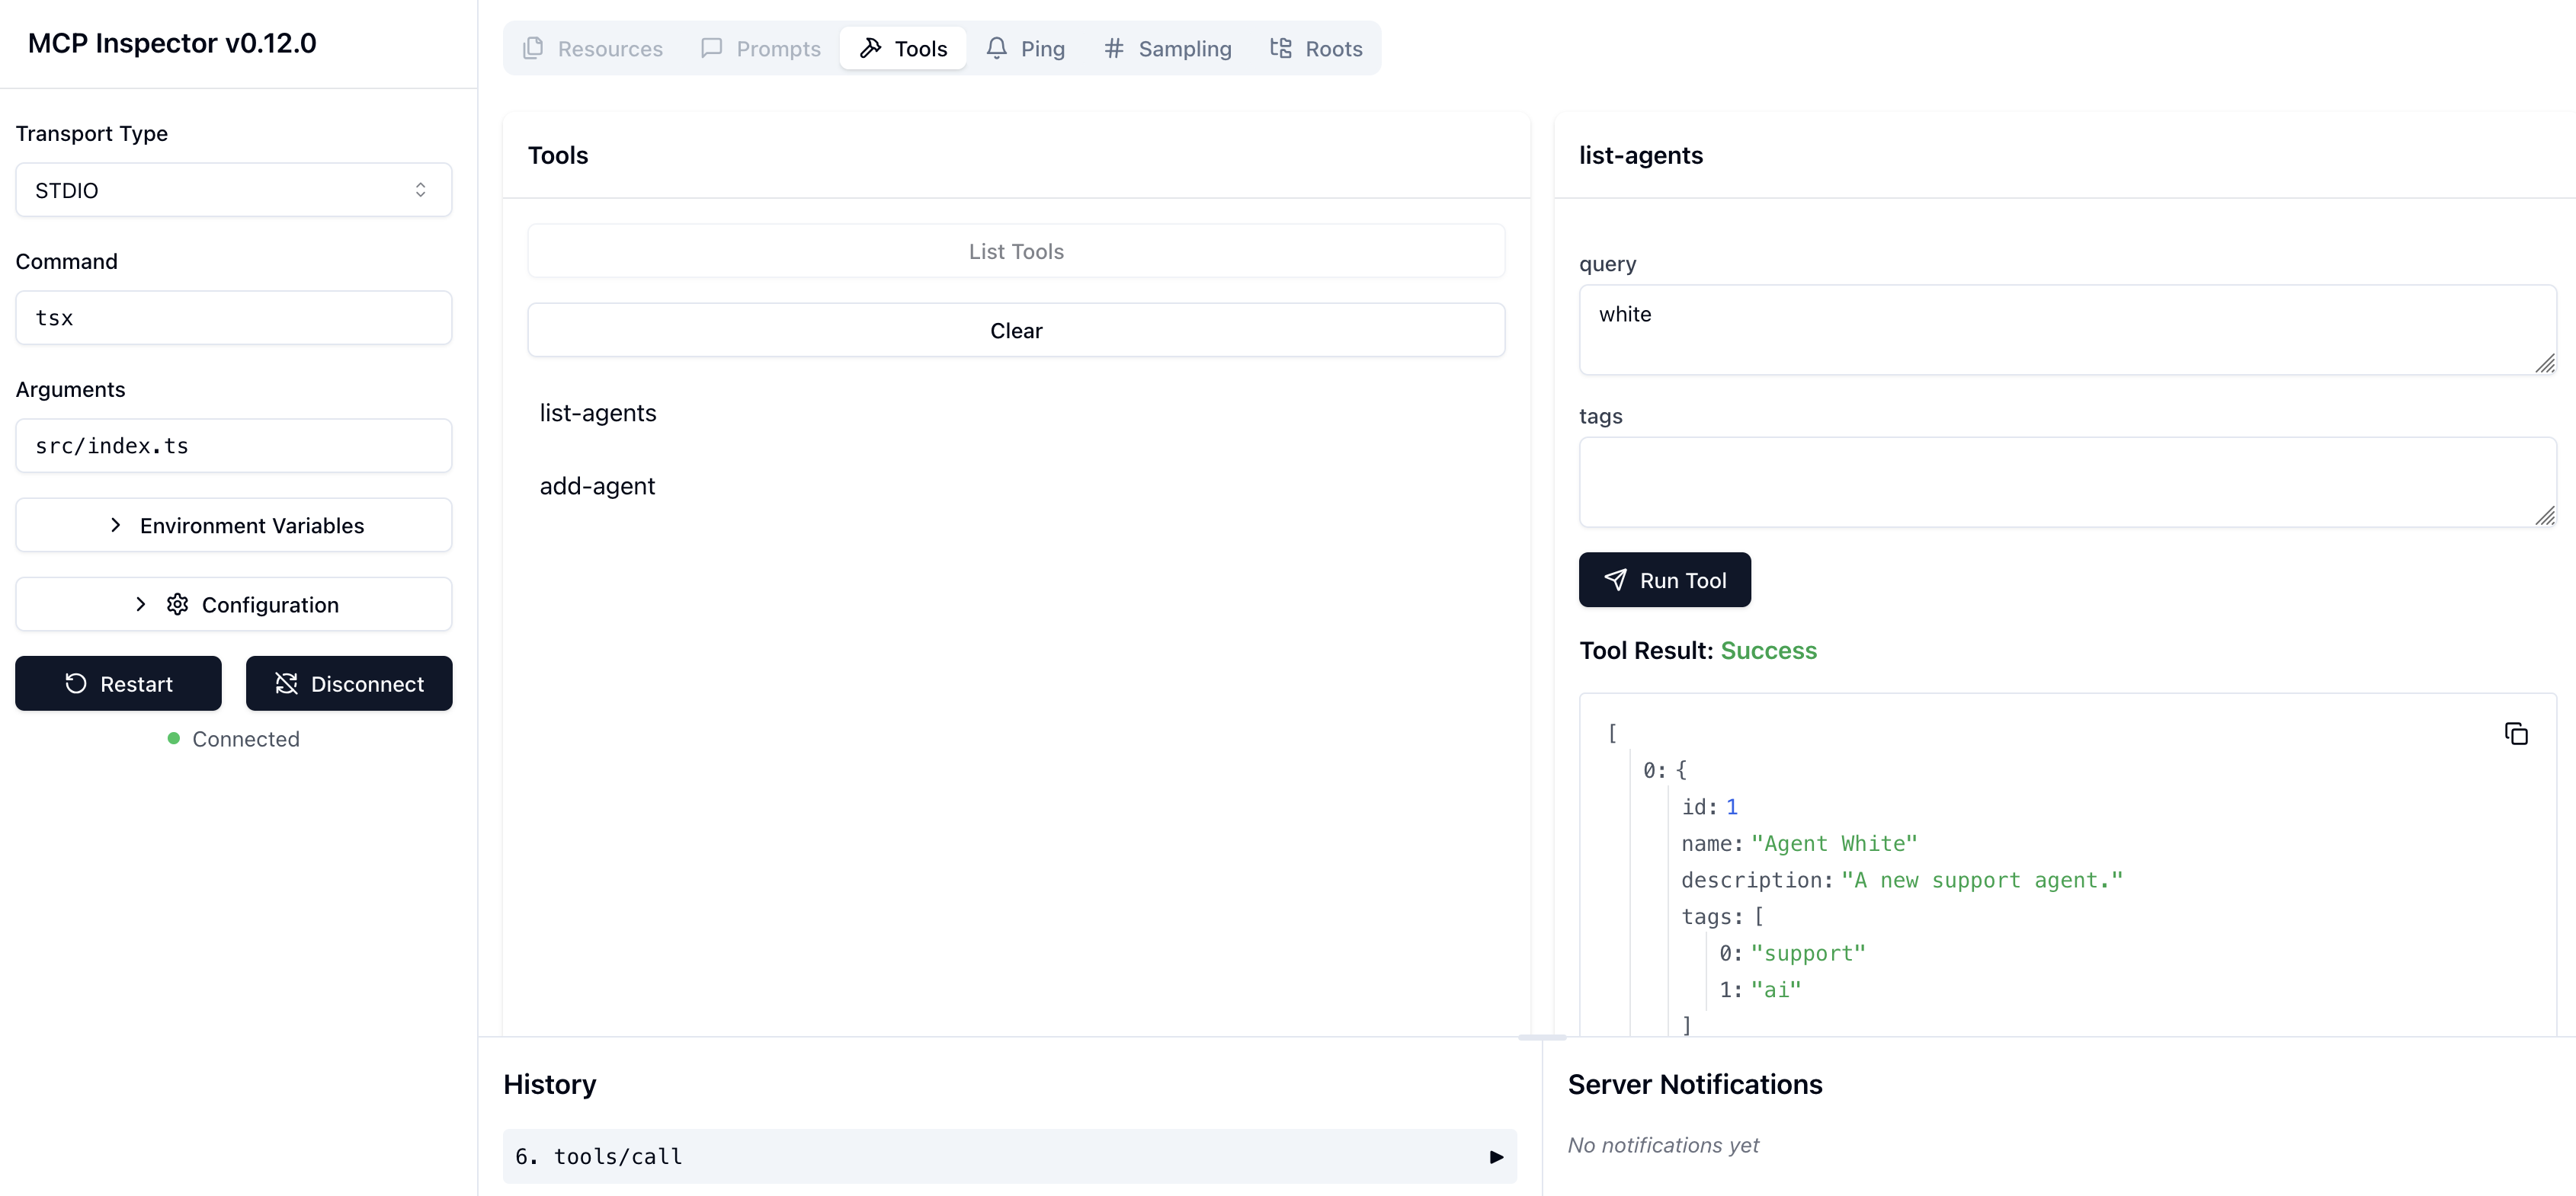Click the bell icon on the Ping tab
Image resolution: width=2576 pixels, height=1196 pixels.
click(996, 48)
